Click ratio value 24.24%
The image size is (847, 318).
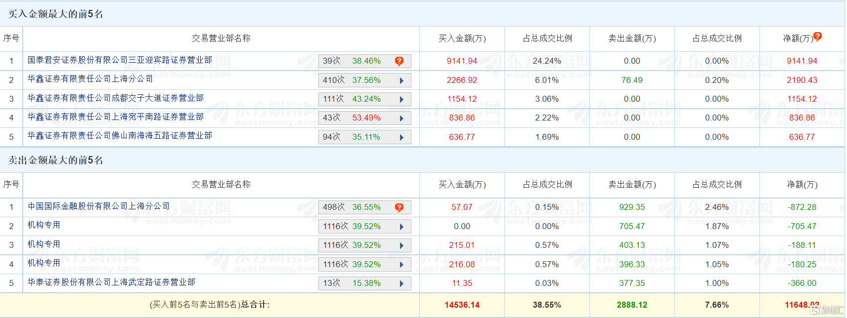click(547, 61)
